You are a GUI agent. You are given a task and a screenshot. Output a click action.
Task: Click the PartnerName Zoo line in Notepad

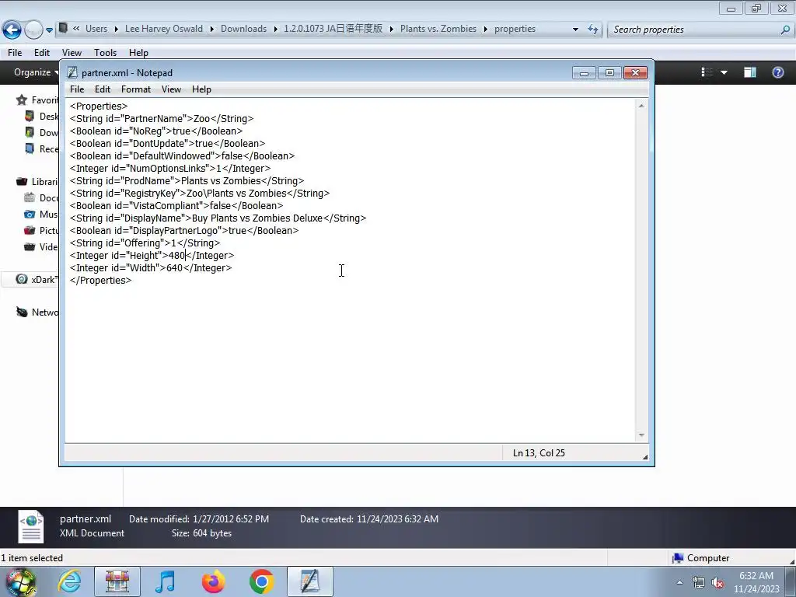click(162, 119)
